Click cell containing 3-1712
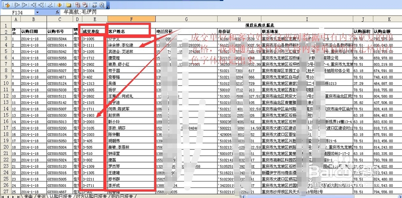 click(95, 58)
